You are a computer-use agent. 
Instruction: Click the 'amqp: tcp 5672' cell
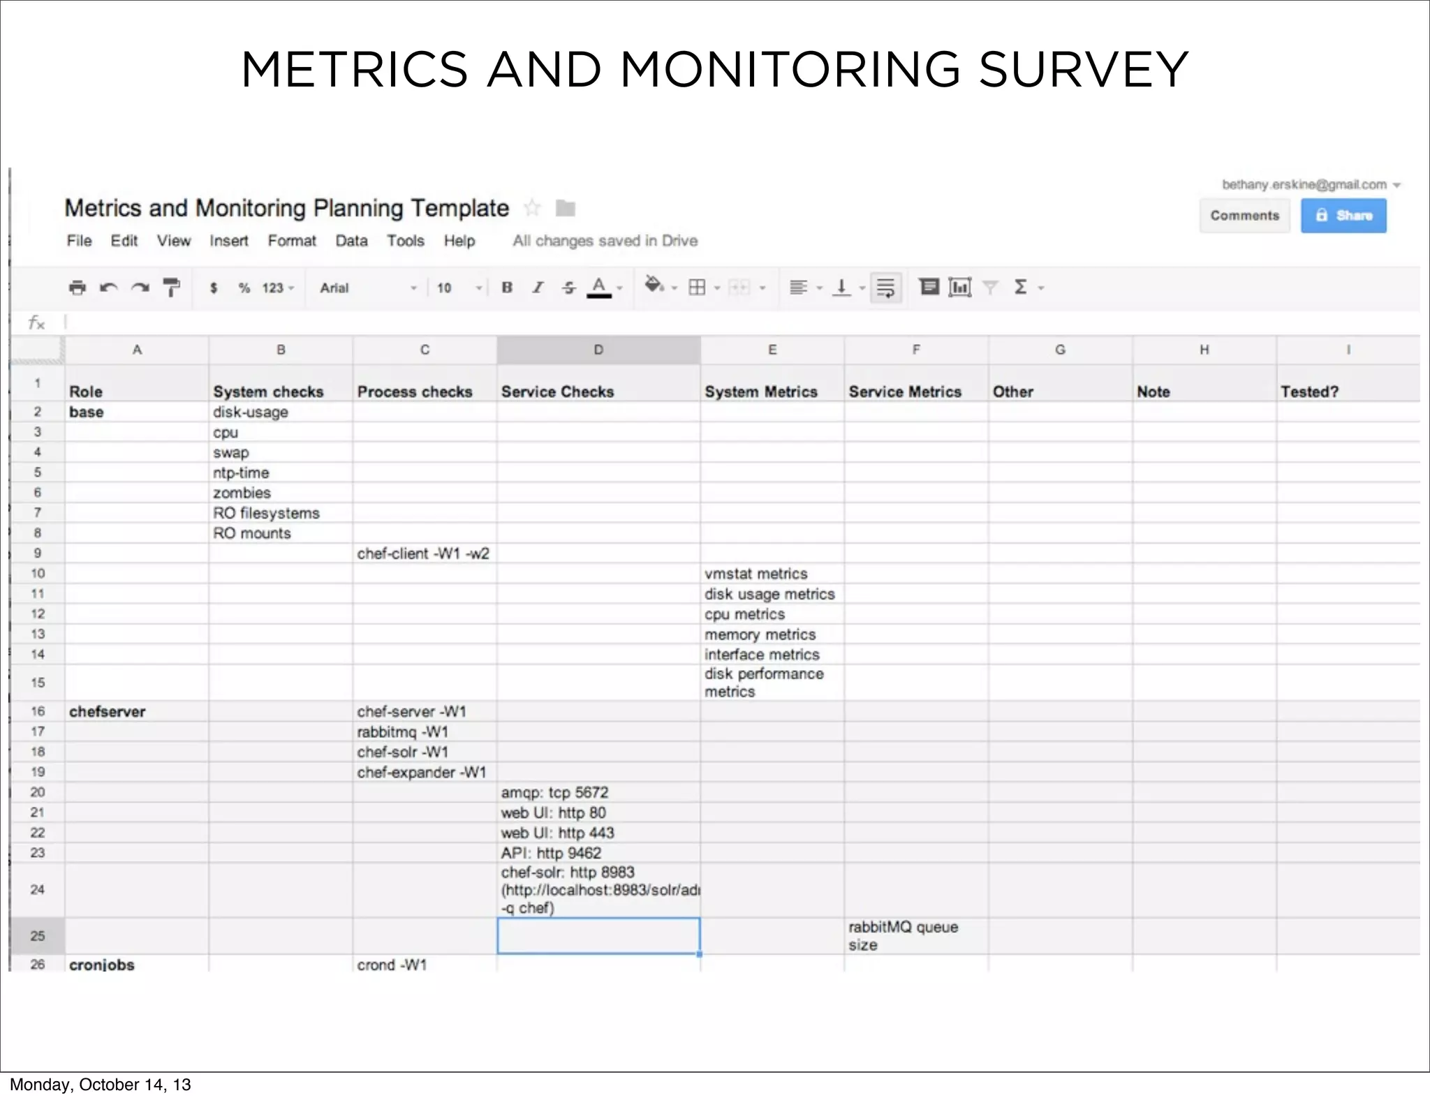(x=598, y=793)
